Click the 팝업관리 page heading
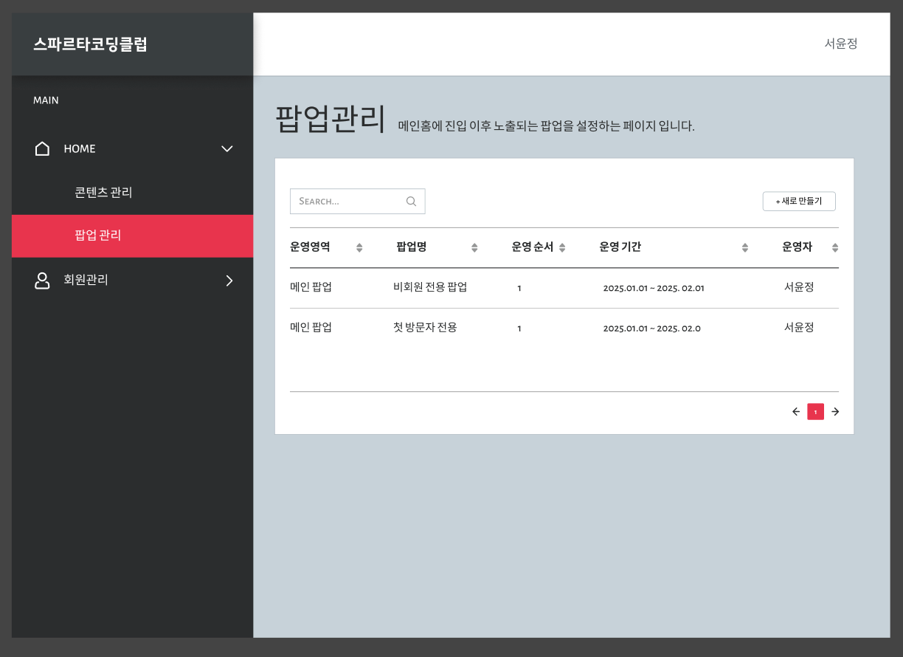 (331, 120)
